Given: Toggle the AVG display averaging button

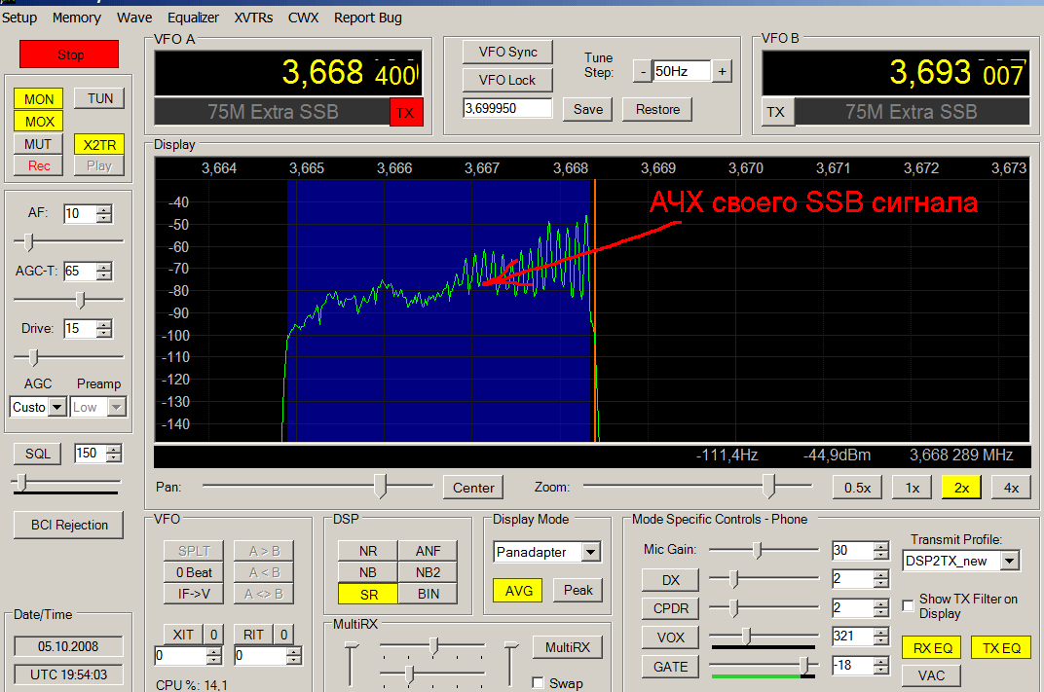Looking at the screenshot, I should click(x=518, y=590).
